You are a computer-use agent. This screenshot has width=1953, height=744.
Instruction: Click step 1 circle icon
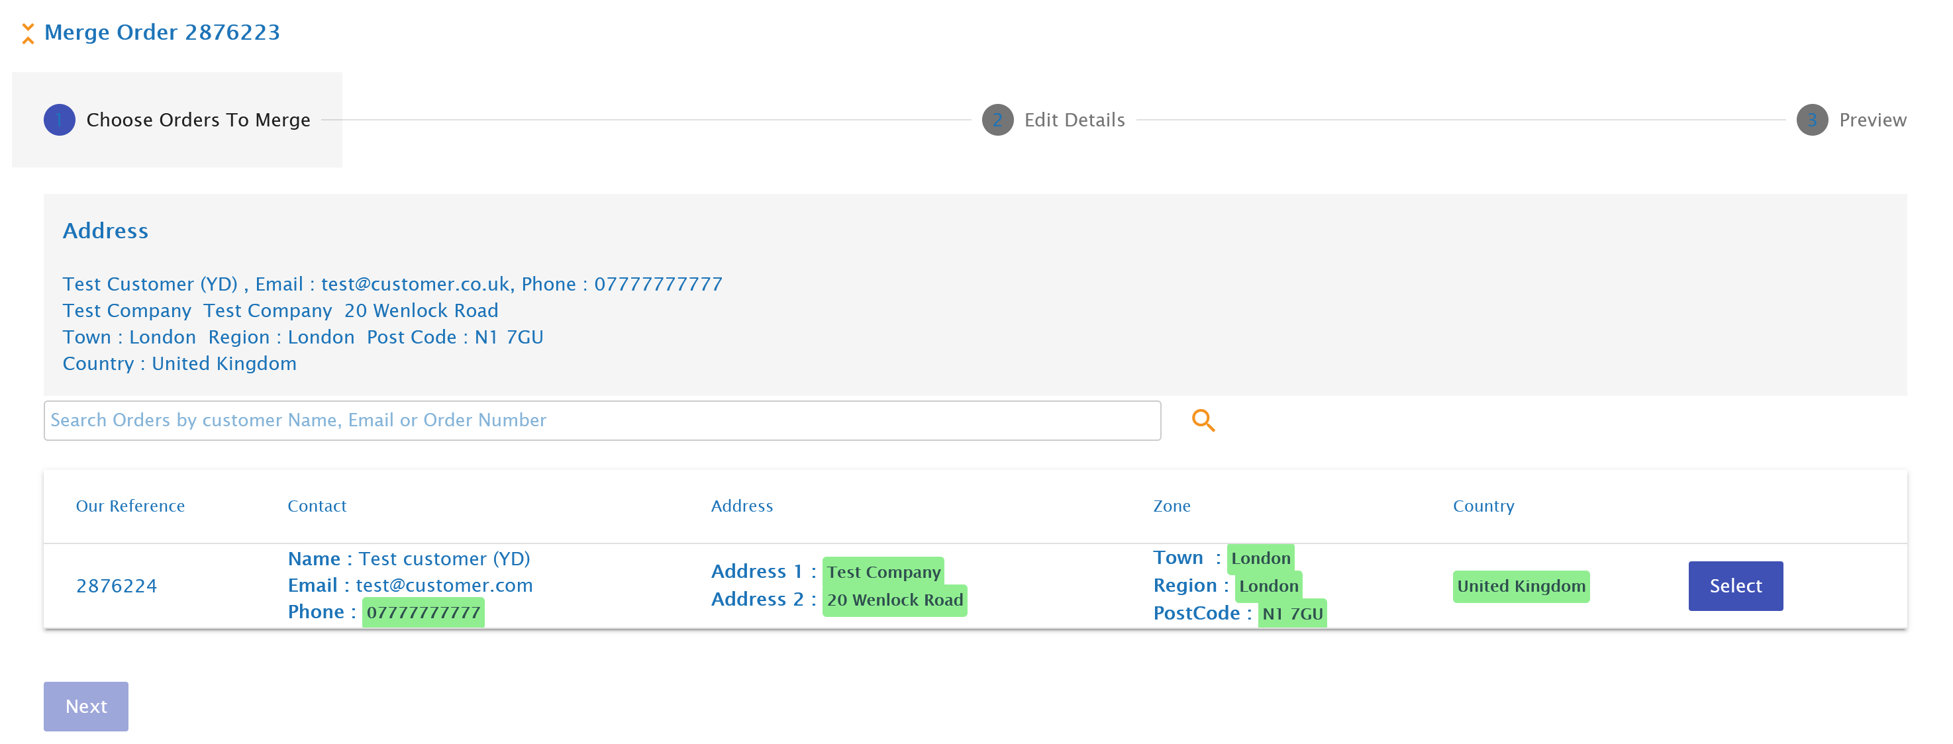coord(59,120)
